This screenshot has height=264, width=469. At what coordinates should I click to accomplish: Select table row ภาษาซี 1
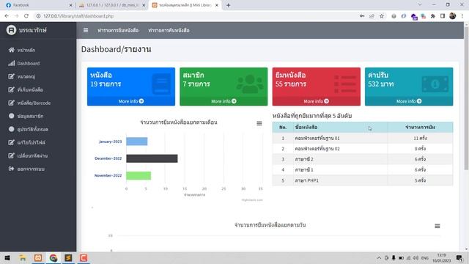[363, 169]
